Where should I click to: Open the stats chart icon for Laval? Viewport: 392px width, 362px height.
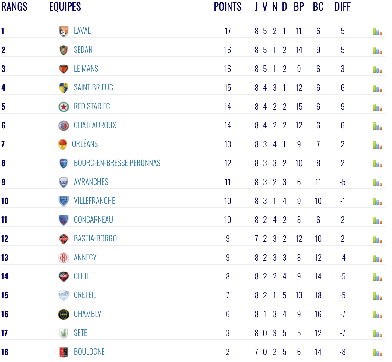click(377, 31)
